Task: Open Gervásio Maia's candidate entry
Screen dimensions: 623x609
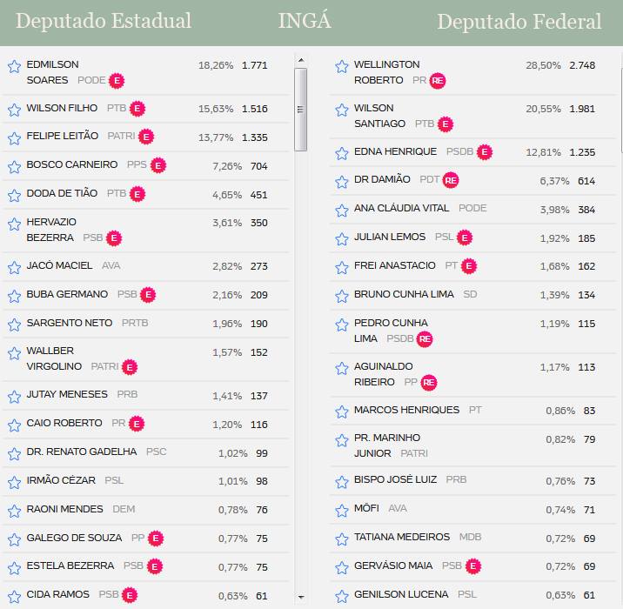Action: (393, 566)
